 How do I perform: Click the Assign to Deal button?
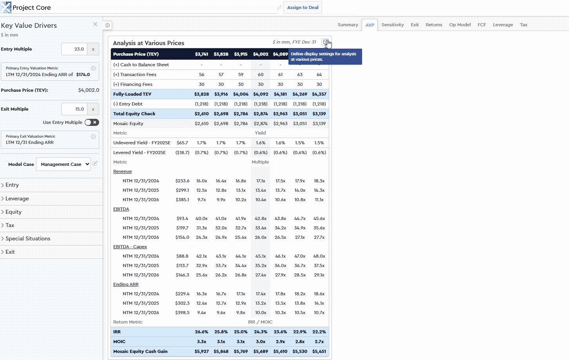pos(303,7)
